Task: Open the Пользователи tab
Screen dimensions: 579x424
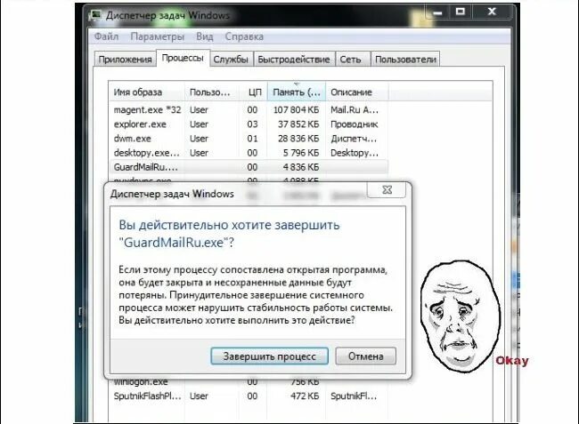Action: 405,60
